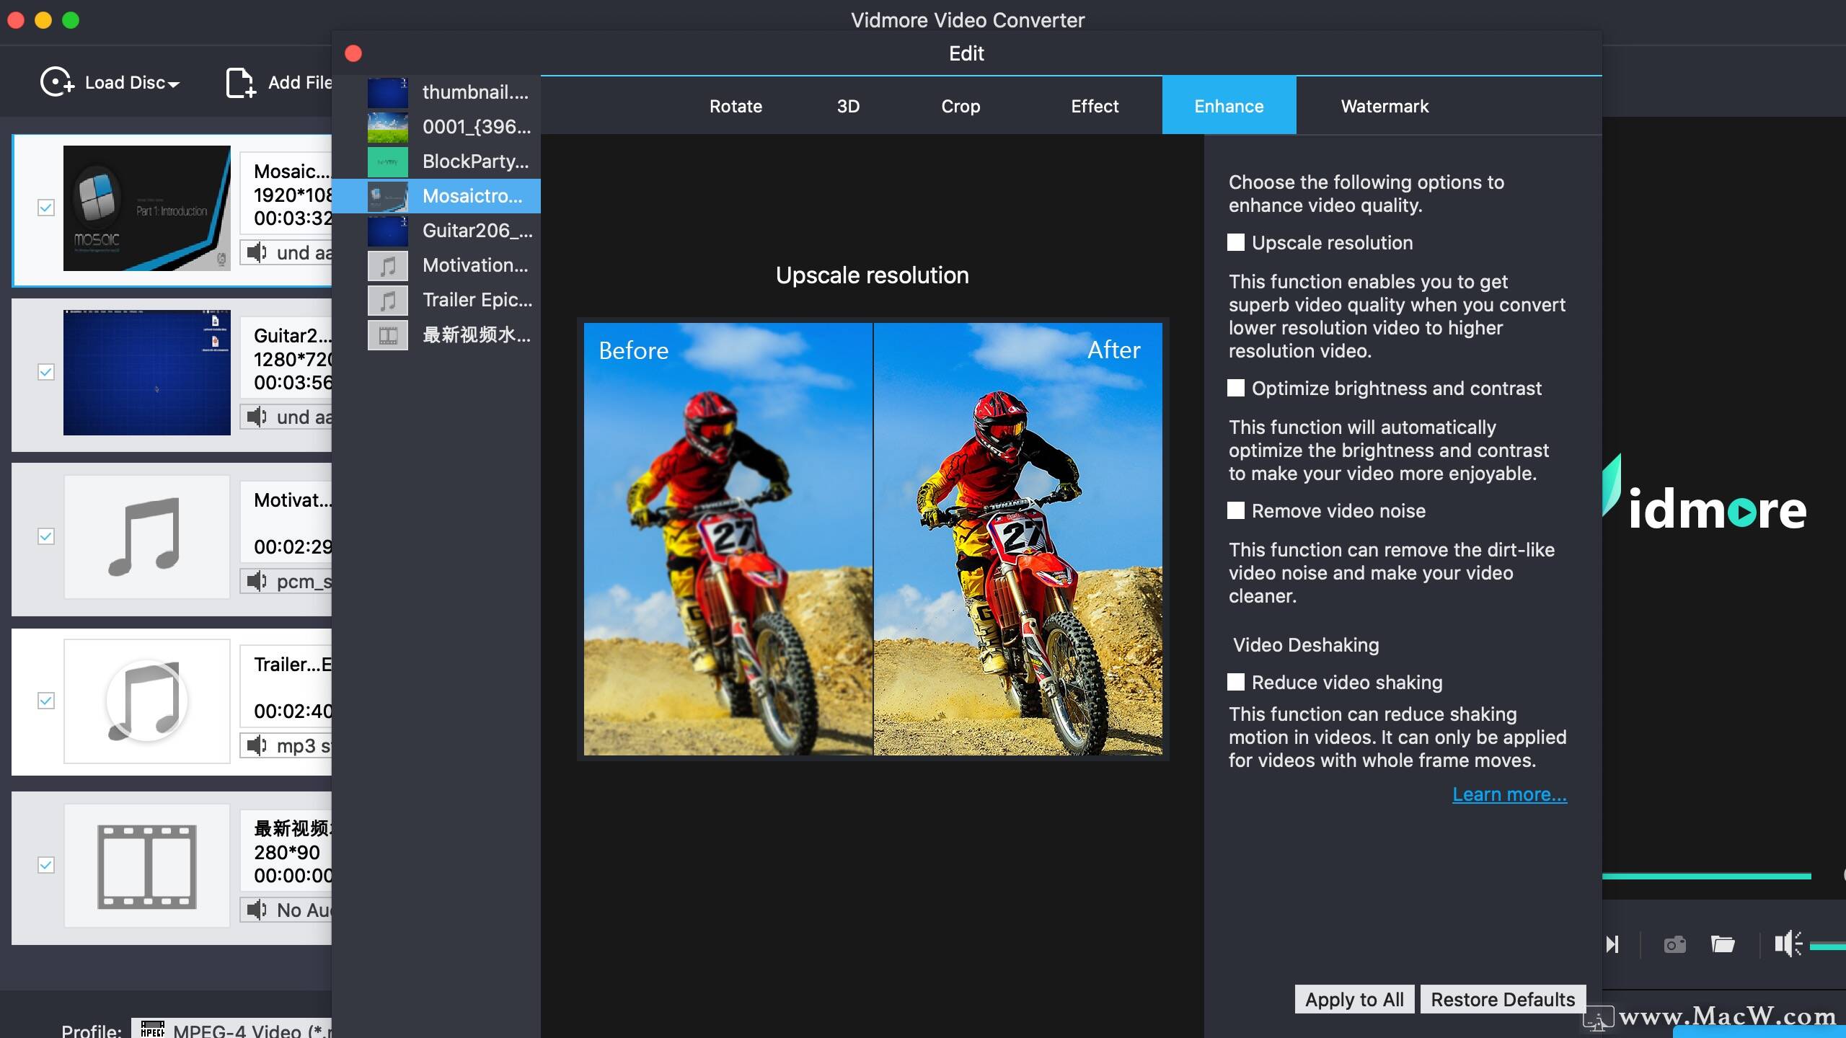Click the Apply to All button
This screenshot has height=1038, width=1846.
tap(1353, 999)
